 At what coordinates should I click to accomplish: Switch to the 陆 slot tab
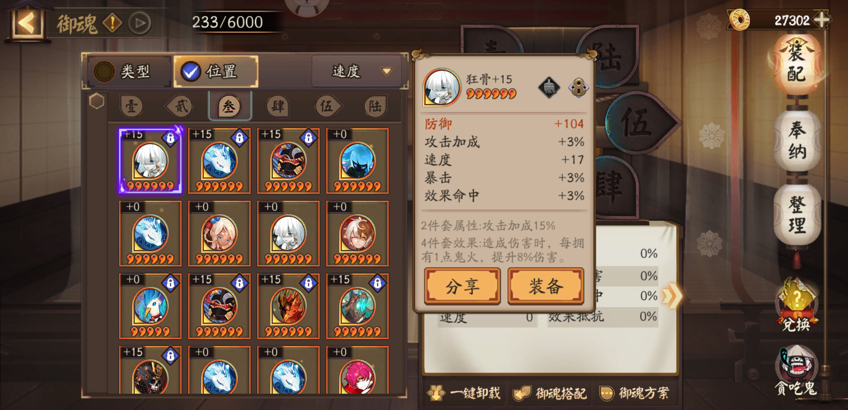click(x=375, y=106)
